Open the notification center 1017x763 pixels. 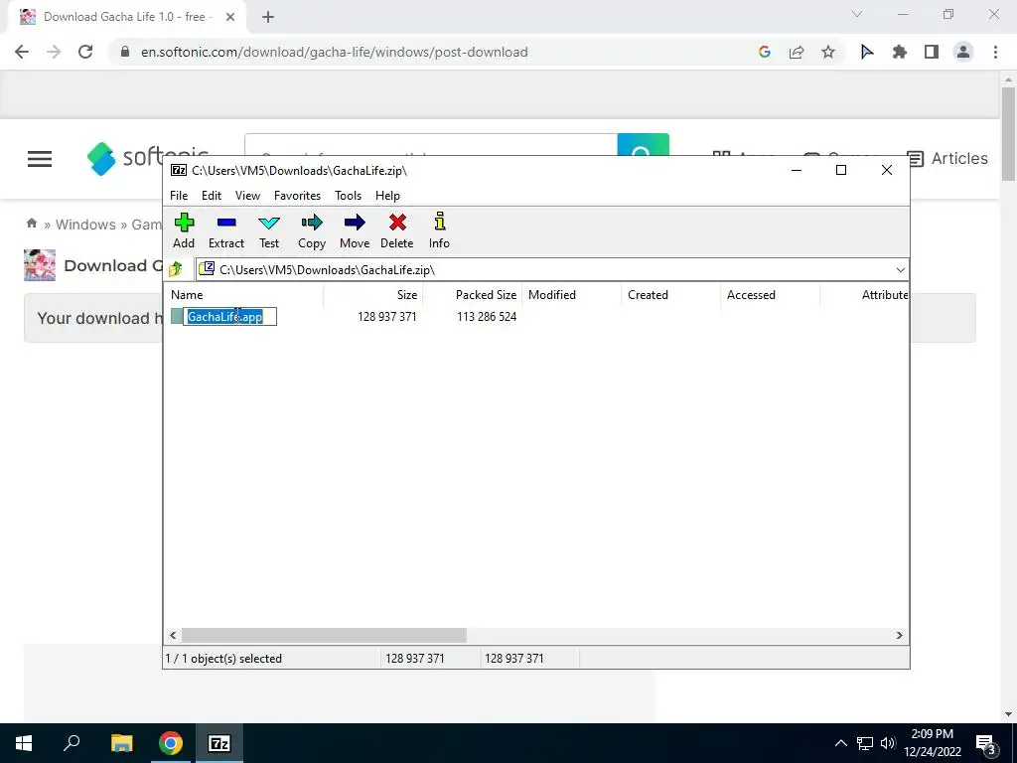point(985,744)
